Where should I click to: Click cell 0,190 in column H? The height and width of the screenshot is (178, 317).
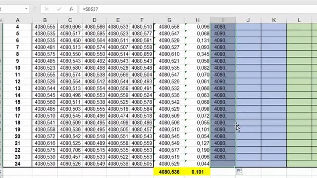tap(198, 150)
